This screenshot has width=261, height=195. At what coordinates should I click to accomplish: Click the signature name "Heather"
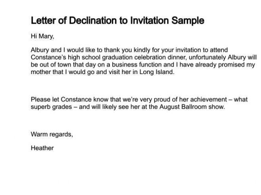[42, 148]
